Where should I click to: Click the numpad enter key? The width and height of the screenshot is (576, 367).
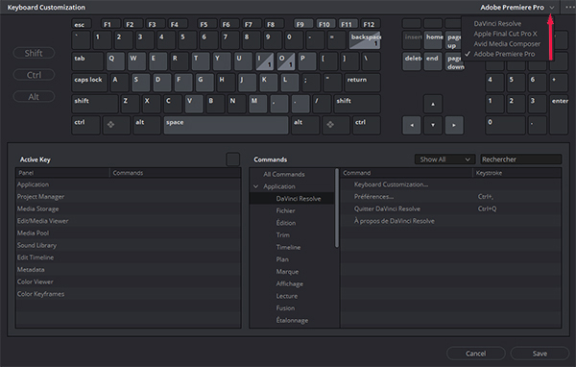[559, 114]
